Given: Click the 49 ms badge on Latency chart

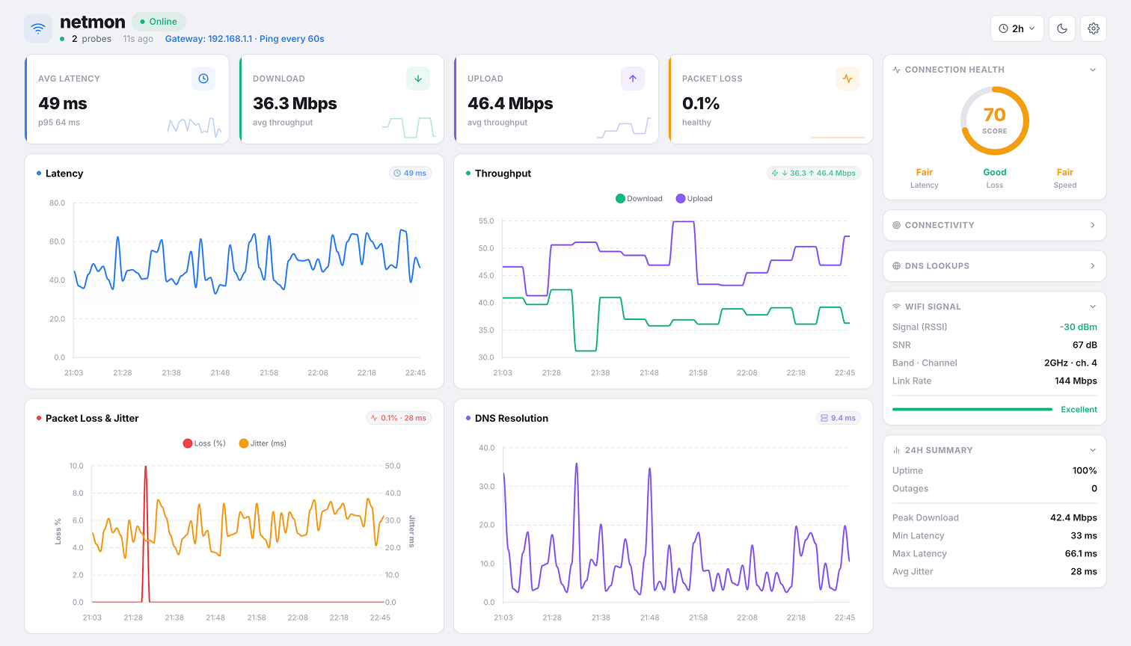Looking at the screenshot, I should (x=410, y=173).
